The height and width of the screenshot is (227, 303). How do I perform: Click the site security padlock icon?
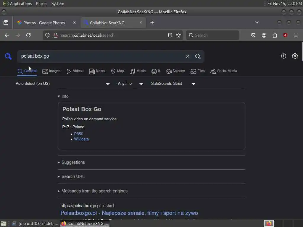tap(56, 35)
